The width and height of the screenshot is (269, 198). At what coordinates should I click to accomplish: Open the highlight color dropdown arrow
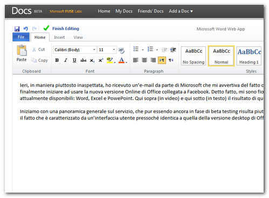(x=115, y=62)
